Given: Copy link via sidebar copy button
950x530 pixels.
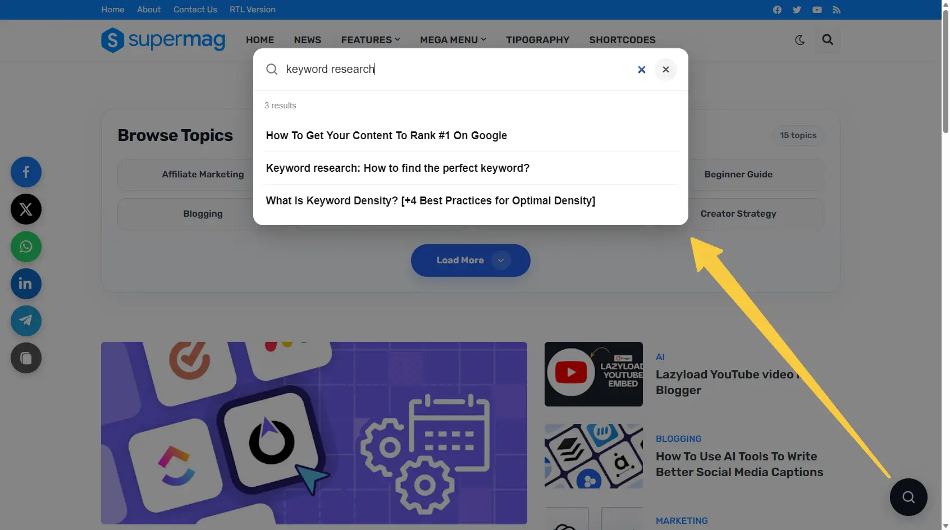Looking at the screenshot, I should point(26,358).
